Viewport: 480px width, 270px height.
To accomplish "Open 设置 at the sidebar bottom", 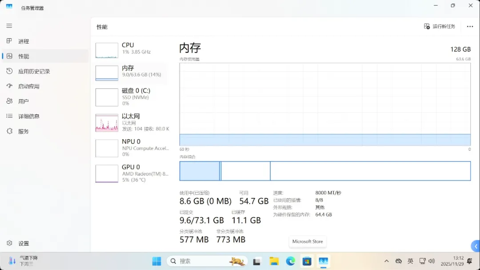I will coord(23,243).
